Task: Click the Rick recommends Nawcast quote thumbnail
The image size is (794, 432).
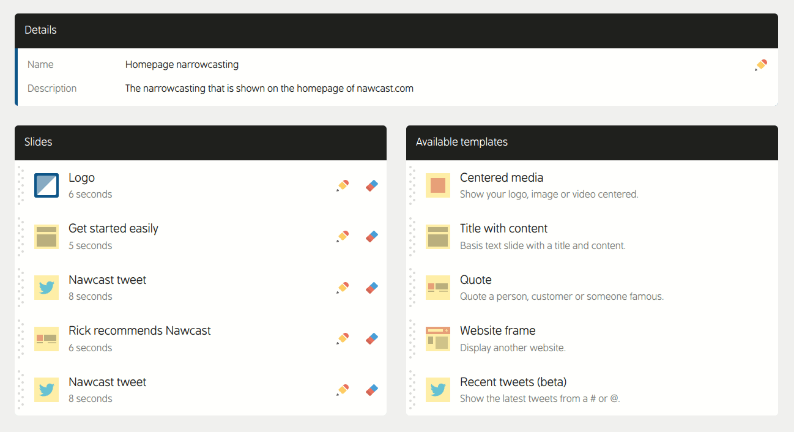Action: 46,338
